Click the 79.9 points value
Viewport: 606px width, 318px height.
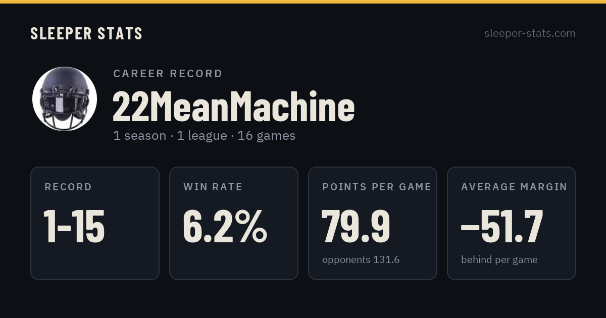coord(356,227)
